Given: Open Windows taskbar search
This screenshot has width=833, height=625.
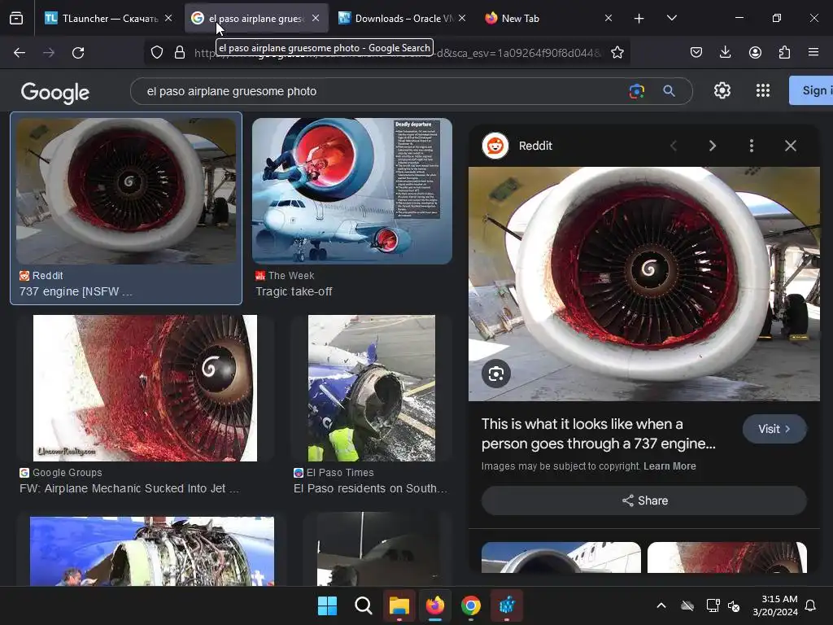Looking at the screenshot, I should pyautogui.click(x=364, y=605).
